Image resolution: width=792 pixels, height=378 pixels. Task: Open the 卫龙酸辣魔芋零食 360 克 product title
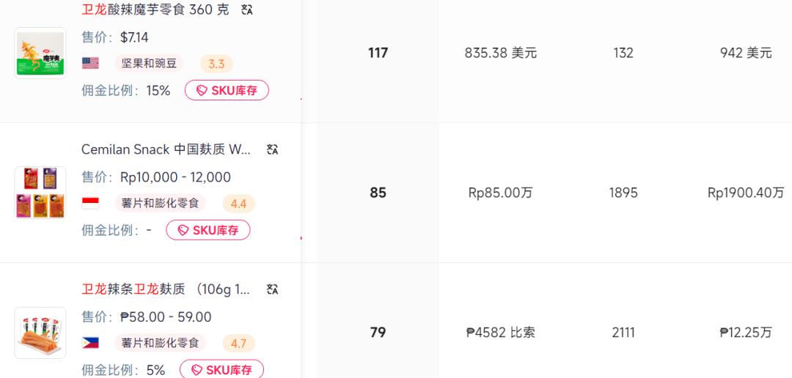(155, 10)
